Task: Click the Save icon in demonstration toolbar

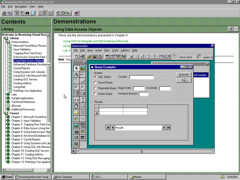Action: [94, 57]
